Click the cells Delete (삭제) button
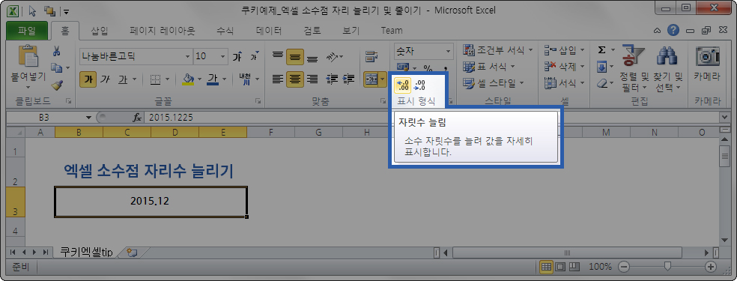Image resolution: width=737 pixels, height=281 pixels. (564, 67)
